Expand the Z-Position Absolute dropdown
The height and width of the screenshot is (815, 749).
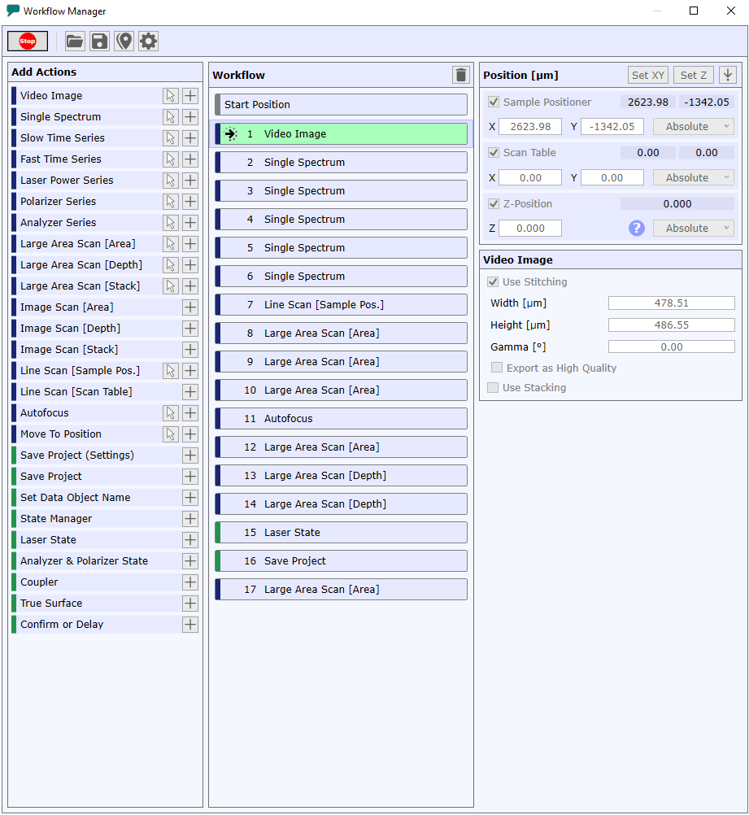tap(693, 228)
